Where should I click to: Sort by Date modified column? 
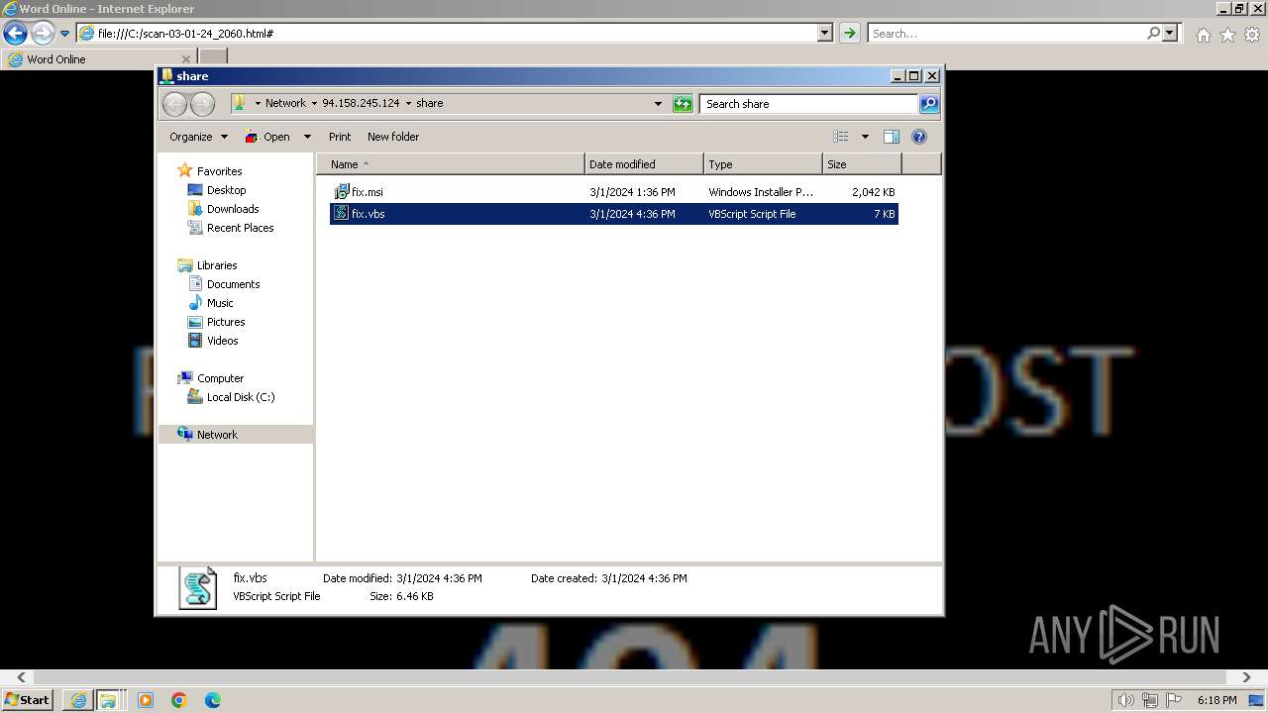644,164
